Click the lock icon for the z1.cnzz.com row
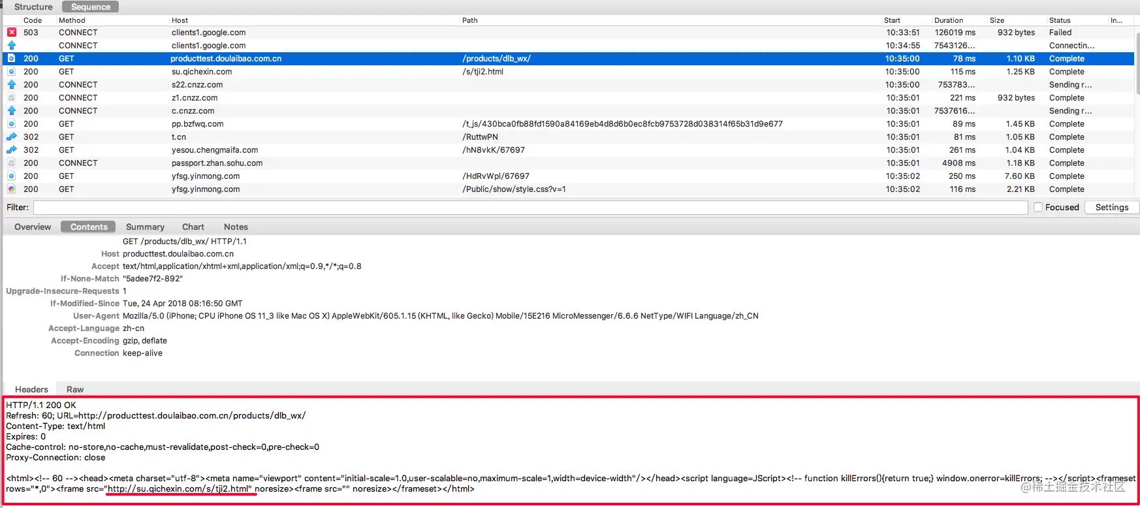 pos(12,98)
